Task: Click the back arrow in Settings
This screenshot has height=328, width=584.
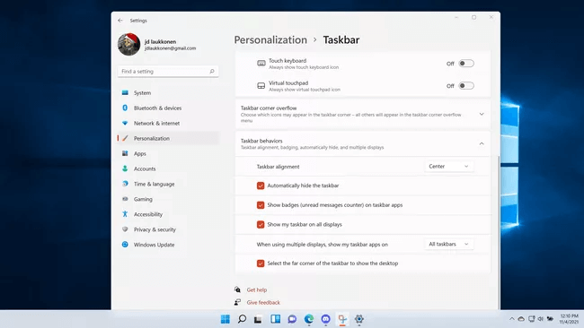Action: [x=119, y=21]
